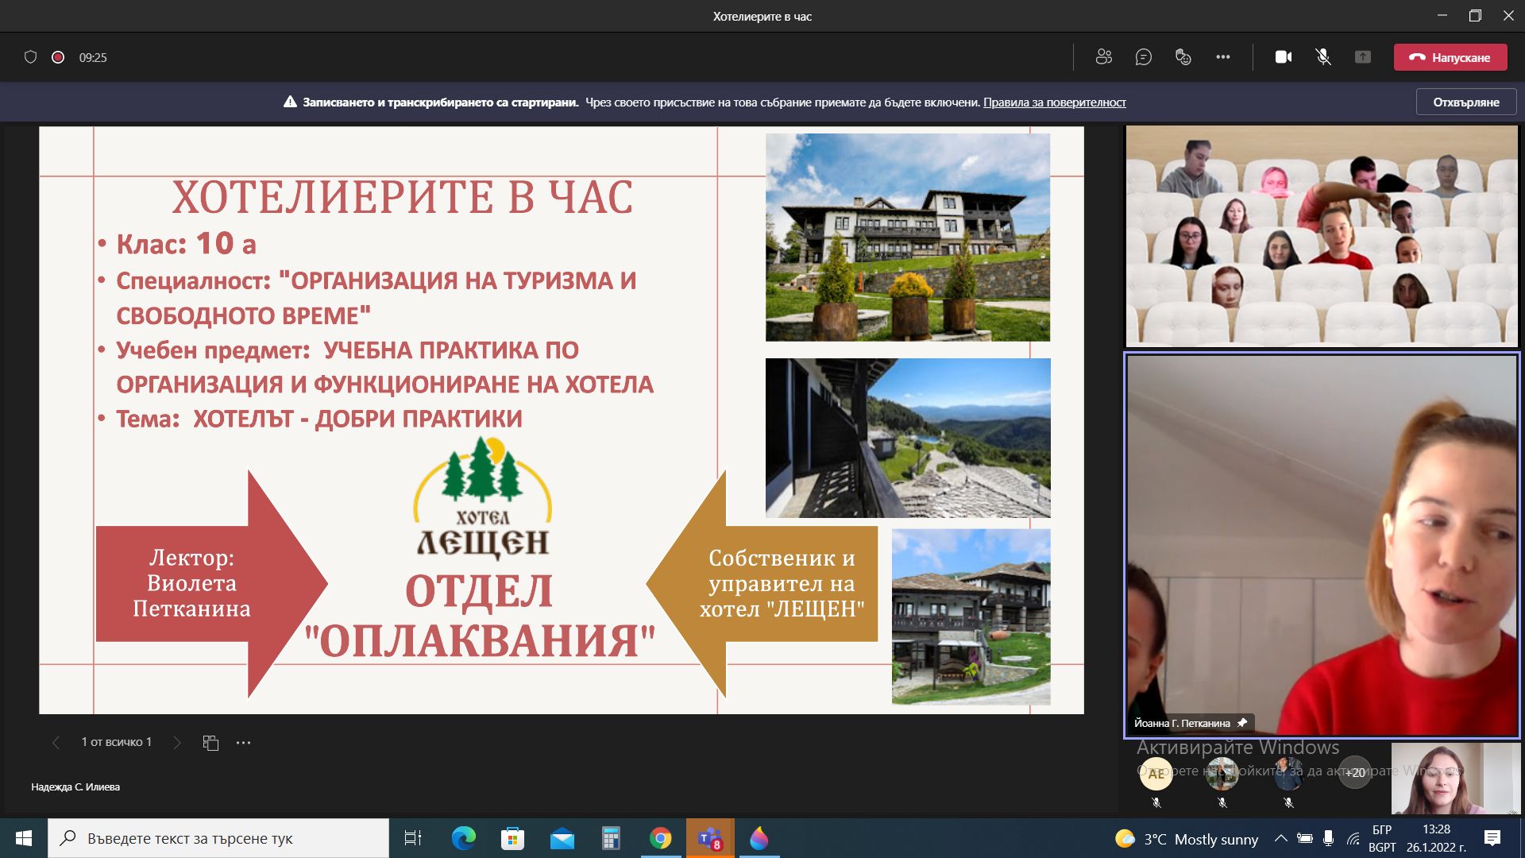This screenshot has height=858, width=1525.
Task: Open Microsoft Edge from taskbar
Action: (x=463, y=838)
